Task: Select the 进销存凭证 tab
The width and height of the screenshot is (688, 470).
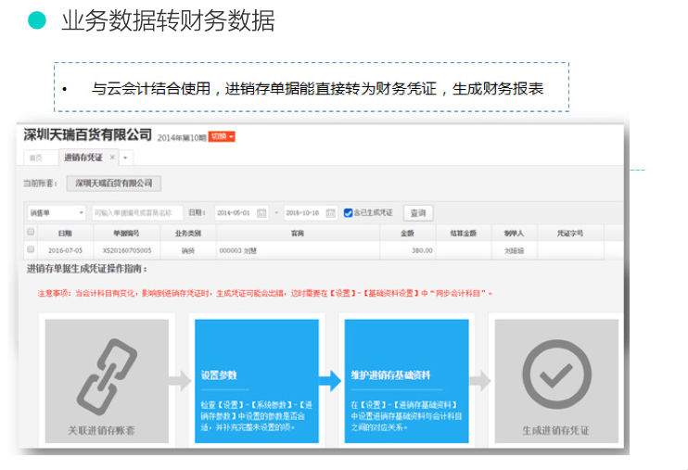Action: tap(83, 158)
